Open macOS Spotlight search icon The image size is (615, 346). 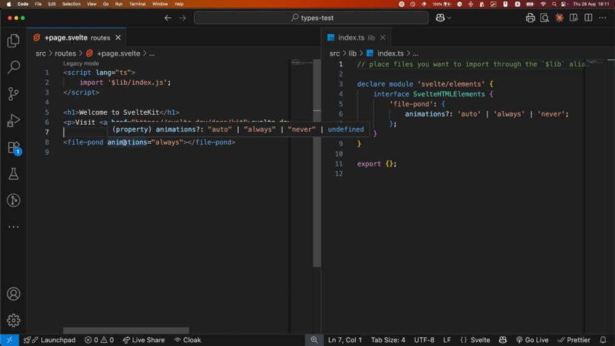(554, 4)
